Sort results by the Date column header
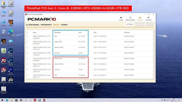The width and height of the screenshot is (182, 102). click(95, 32)
